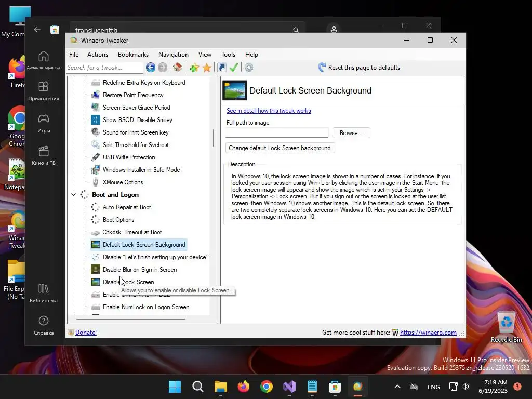Select Restore Point Frequency tweak
Viewport: 532px width, 399px height.
point(133,95)
